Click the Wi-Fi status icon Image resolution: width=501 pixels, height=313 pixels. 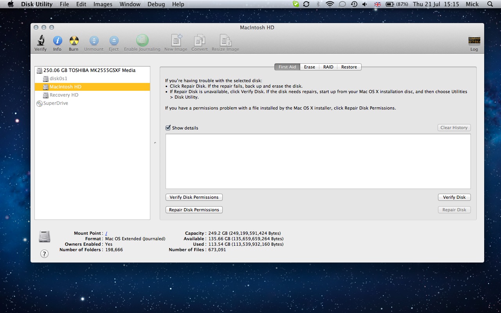pos(330,4)
